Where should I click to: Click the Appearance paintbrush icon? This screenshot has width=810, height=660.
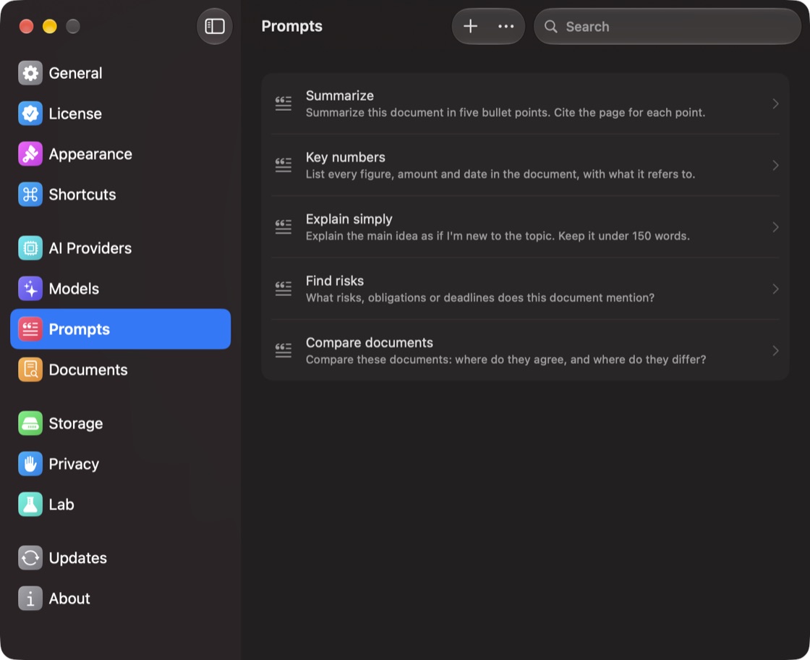point(30,154)
